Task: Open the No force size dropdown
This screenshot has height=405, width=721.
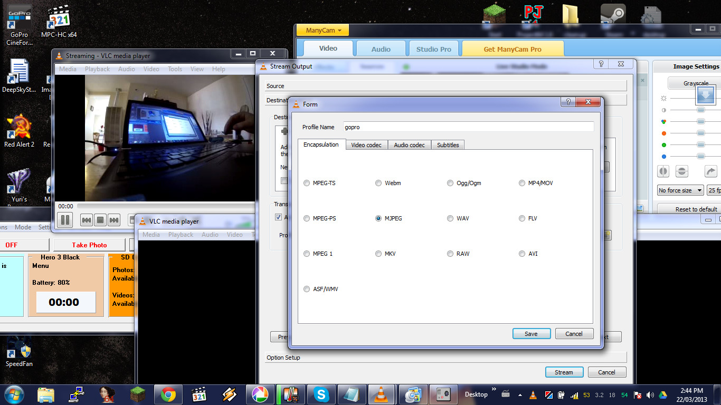Action: pos(680,190)
